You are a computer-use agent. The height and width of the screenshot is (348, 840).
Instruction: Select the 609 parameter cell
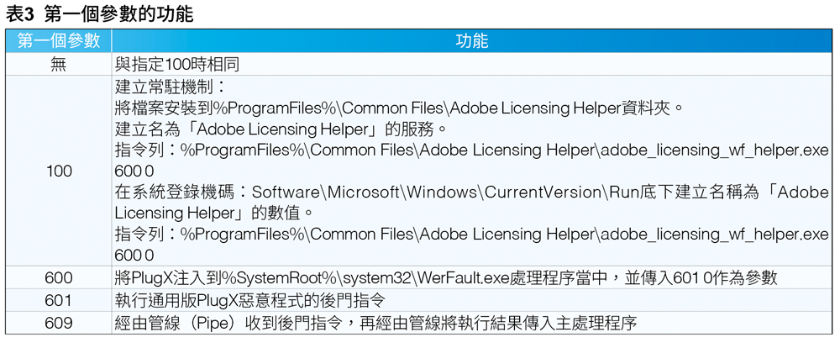pos(59,323)
